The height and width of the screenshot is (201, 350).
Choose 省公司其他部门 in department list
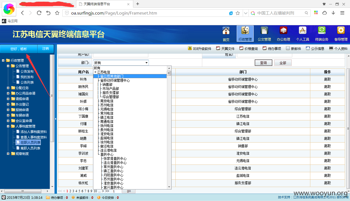pyautogui.click(x=130, y=76)
